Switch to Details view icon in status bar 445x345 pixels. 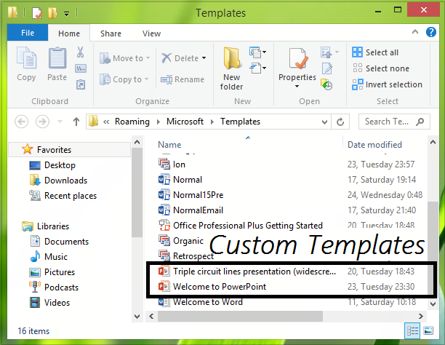(412, 330)
